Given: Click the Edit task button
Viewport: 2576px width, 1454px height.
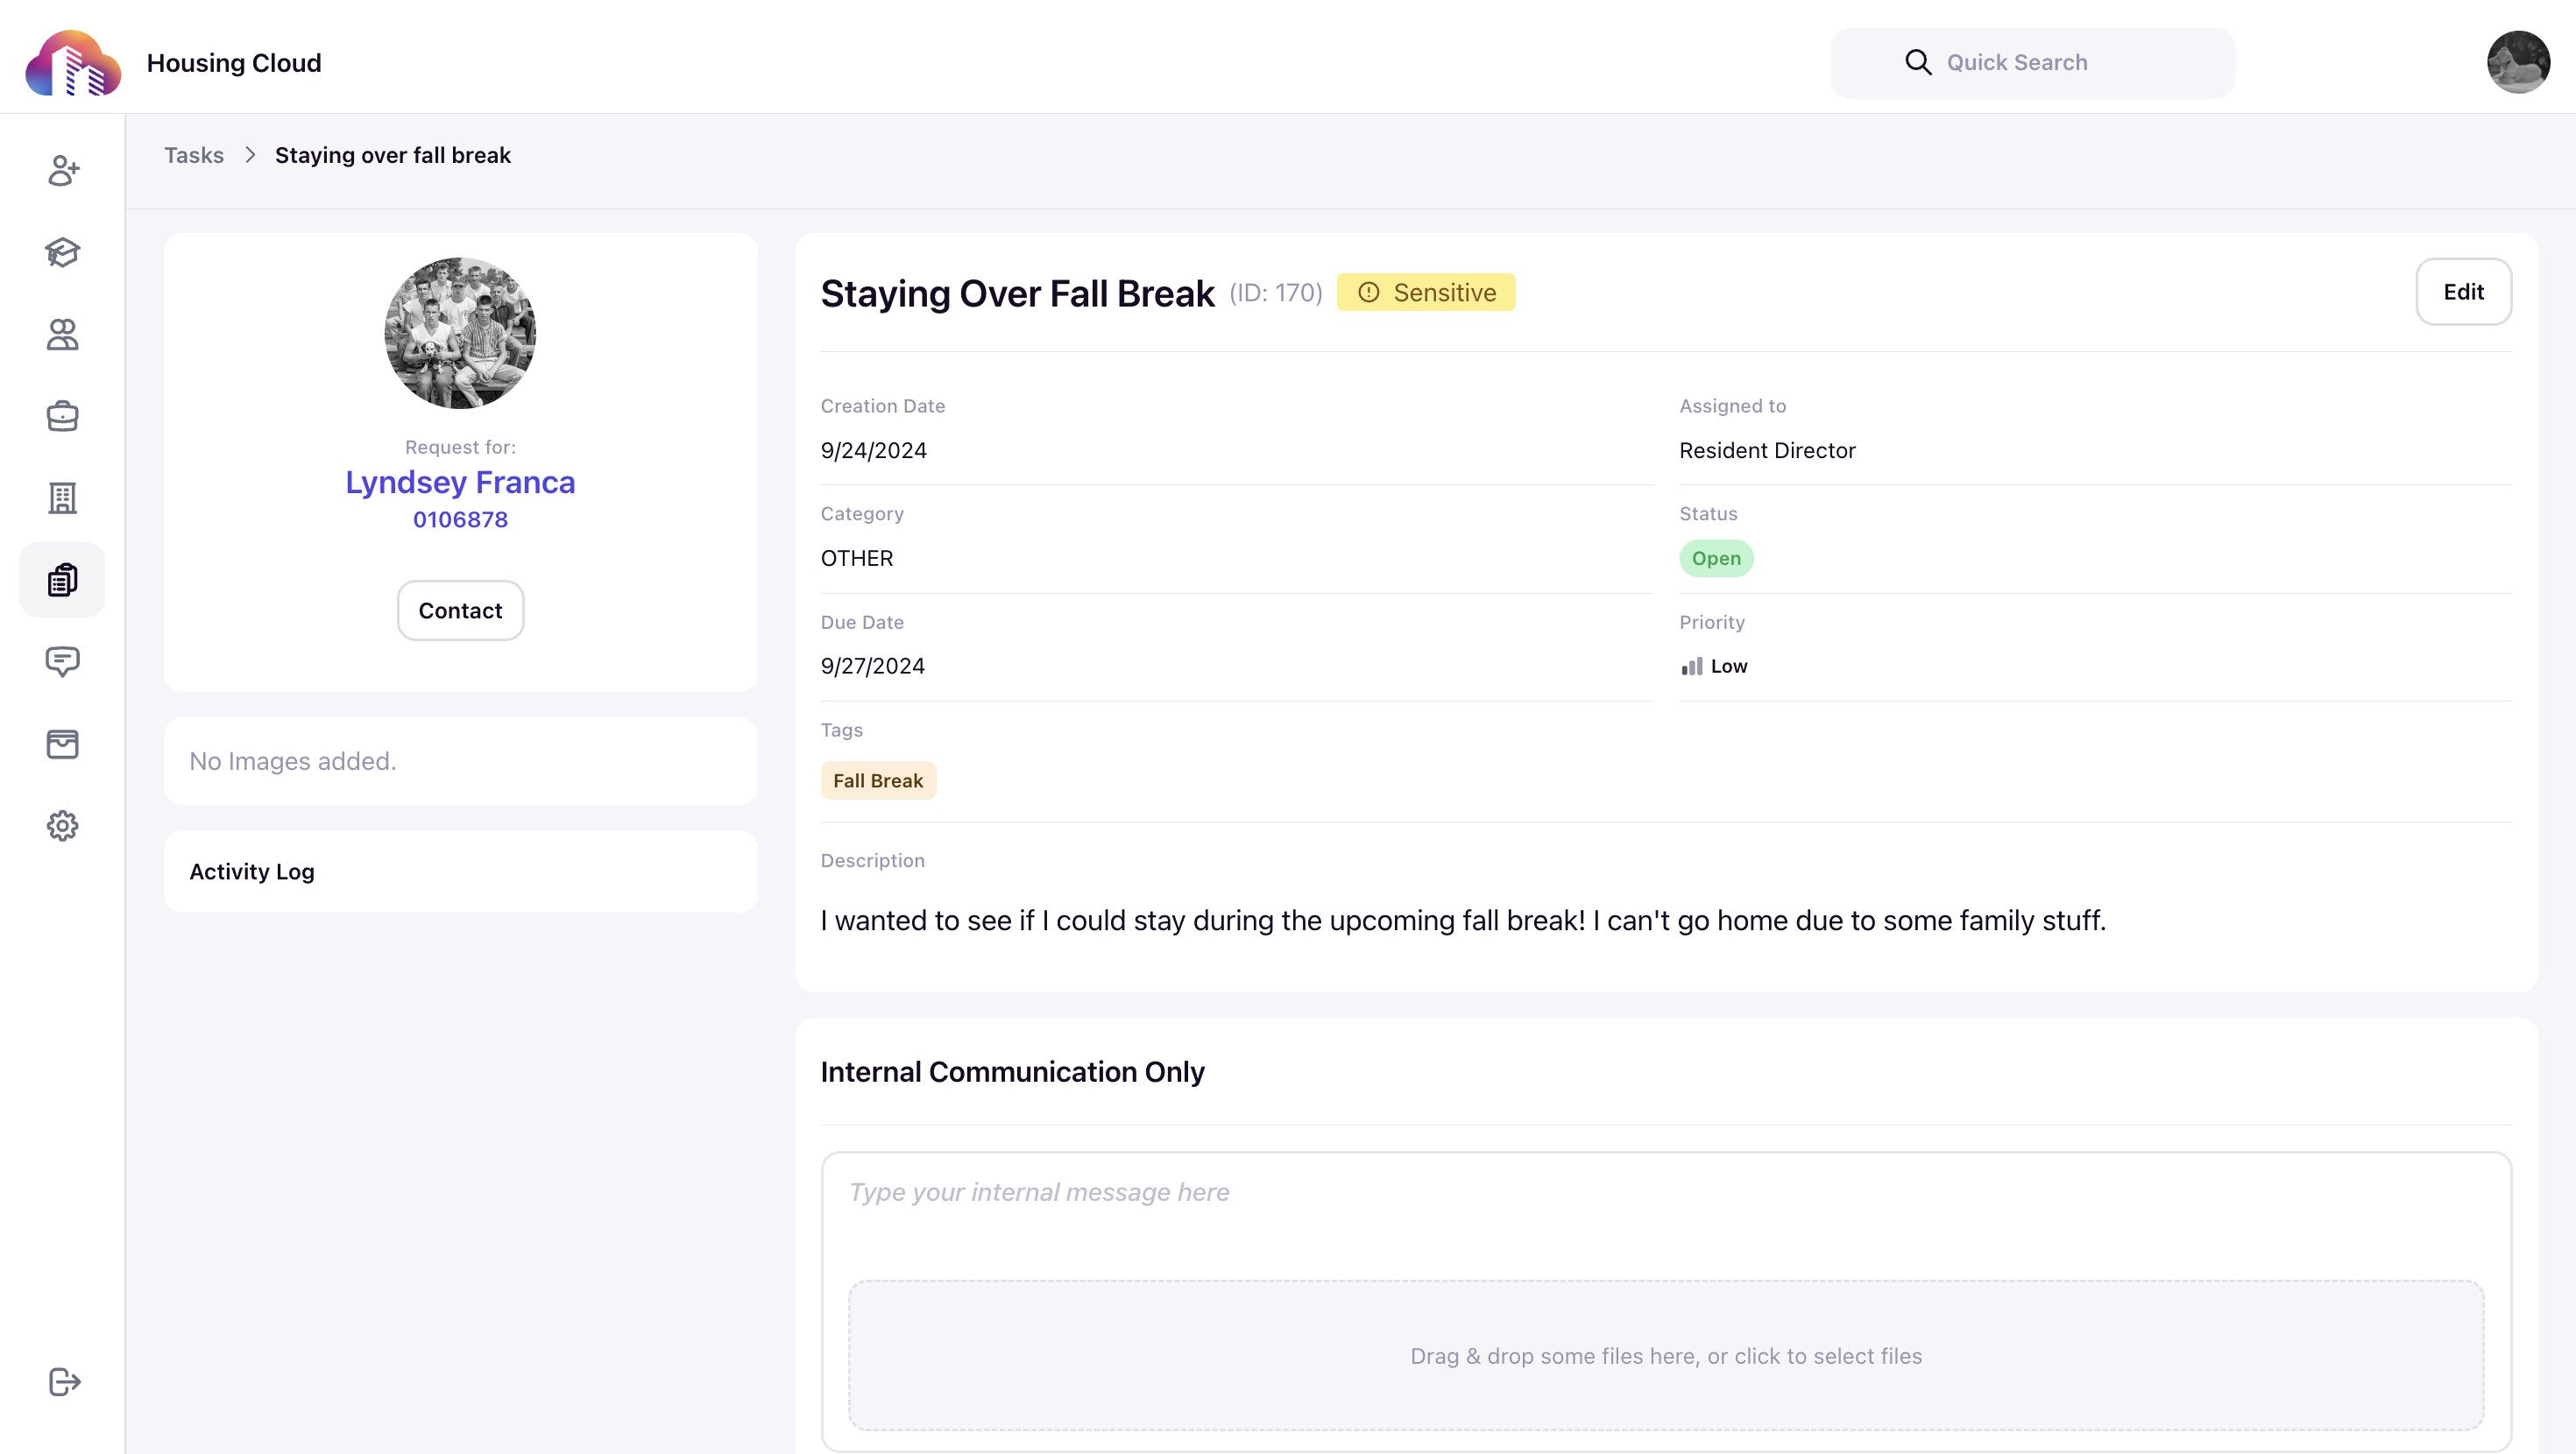Looking at the screenshot, I should coord(2463,292).
